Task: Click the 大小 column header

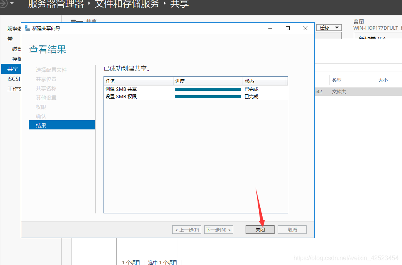Action: tap(383, 80)
